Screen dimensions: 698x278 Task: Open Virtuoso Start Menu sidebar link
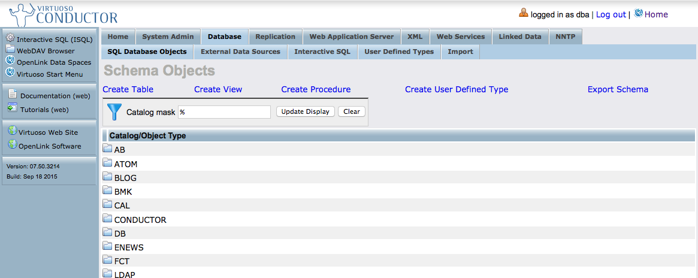pos(50,74)
